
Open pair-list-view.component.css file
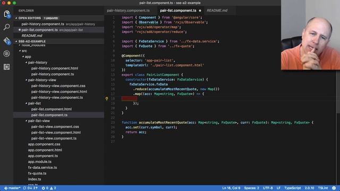pos(55,127)
